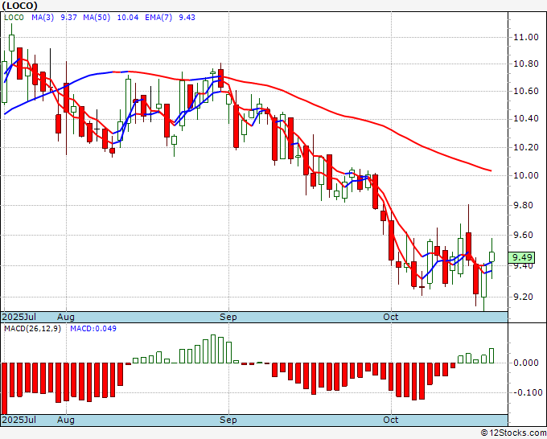Screen dimensions: 547x439
Task: Click Oct on the price chart axis
Action: (391, 317)
